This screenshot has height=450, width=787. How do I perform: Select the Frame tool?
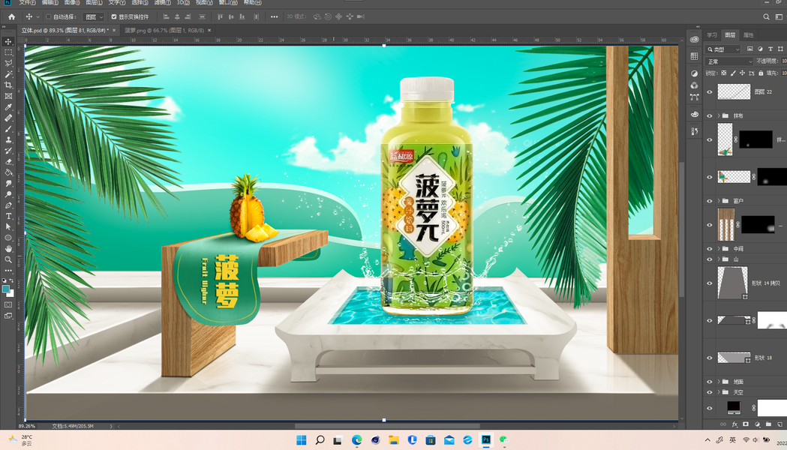8,96
